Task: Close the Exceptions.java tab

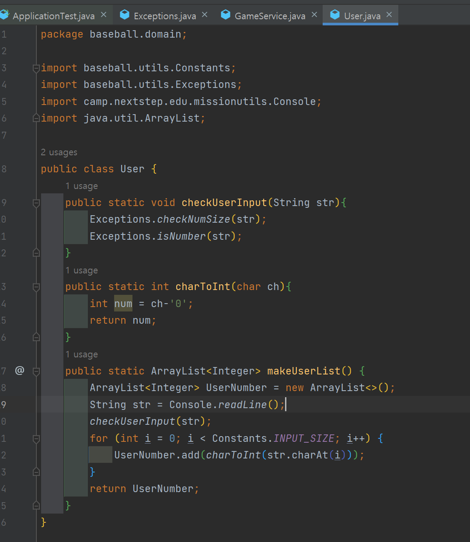Action: (205, 15)
